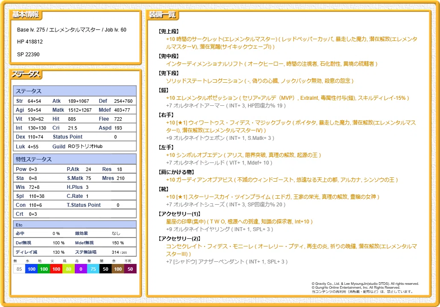Click the Agi 50+54 cell
The width and height of the screenshot is (440, 307).
point(28,110)
